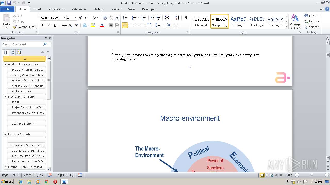This screenshot has height=185, width=330.
Task: Apply strikethrough to text
Action: (x=64, y=25)
